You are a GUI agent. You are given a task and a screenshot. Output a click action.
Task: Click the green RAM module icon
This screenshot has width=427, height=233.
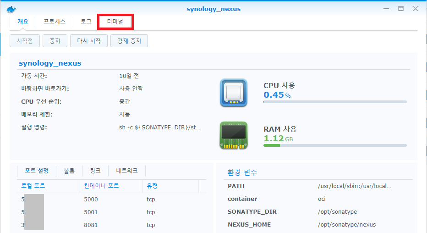[234, 135]
